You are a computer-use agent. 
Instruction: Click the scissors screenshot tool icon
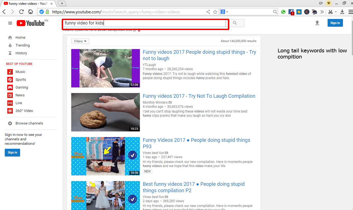330,12
